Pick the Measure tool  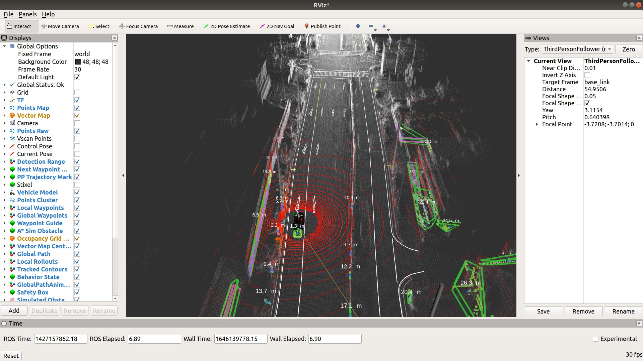click(181, 26)
